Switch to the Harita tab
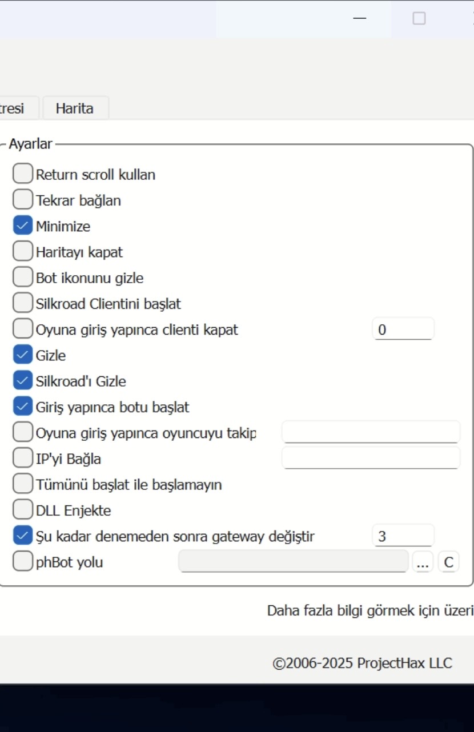Viewport: 474px width, 732px height. pyautogui.click(x=75, y=108)
